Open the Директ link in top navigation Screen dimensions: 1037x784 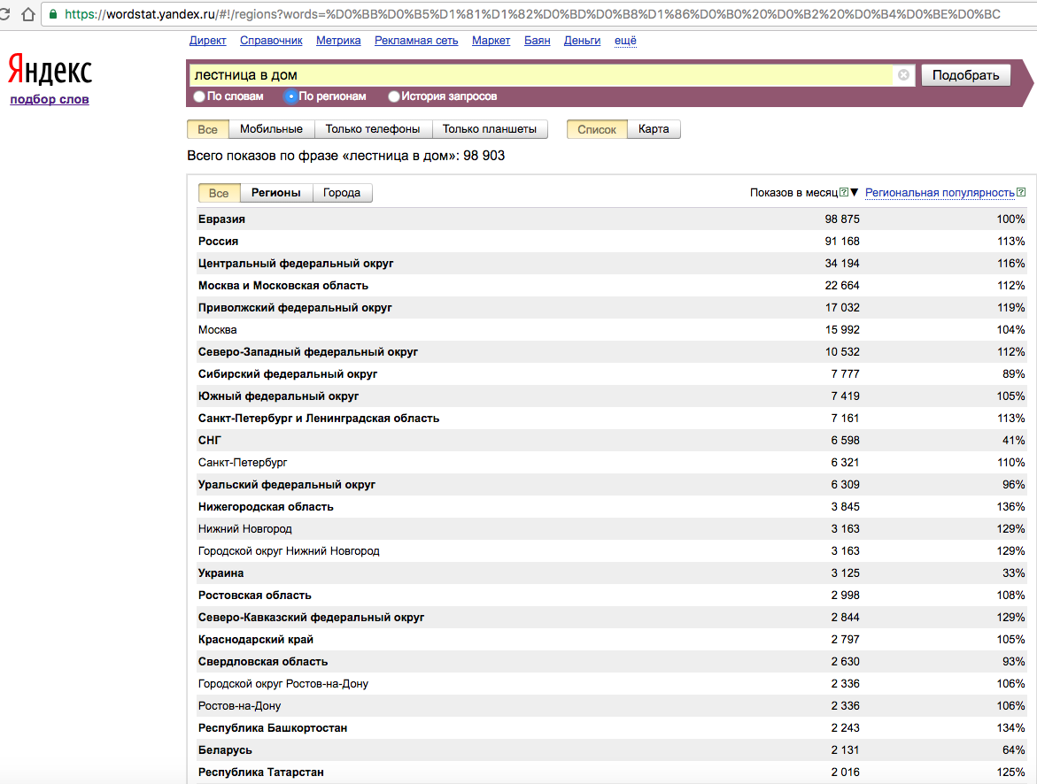tap(207, 41)
